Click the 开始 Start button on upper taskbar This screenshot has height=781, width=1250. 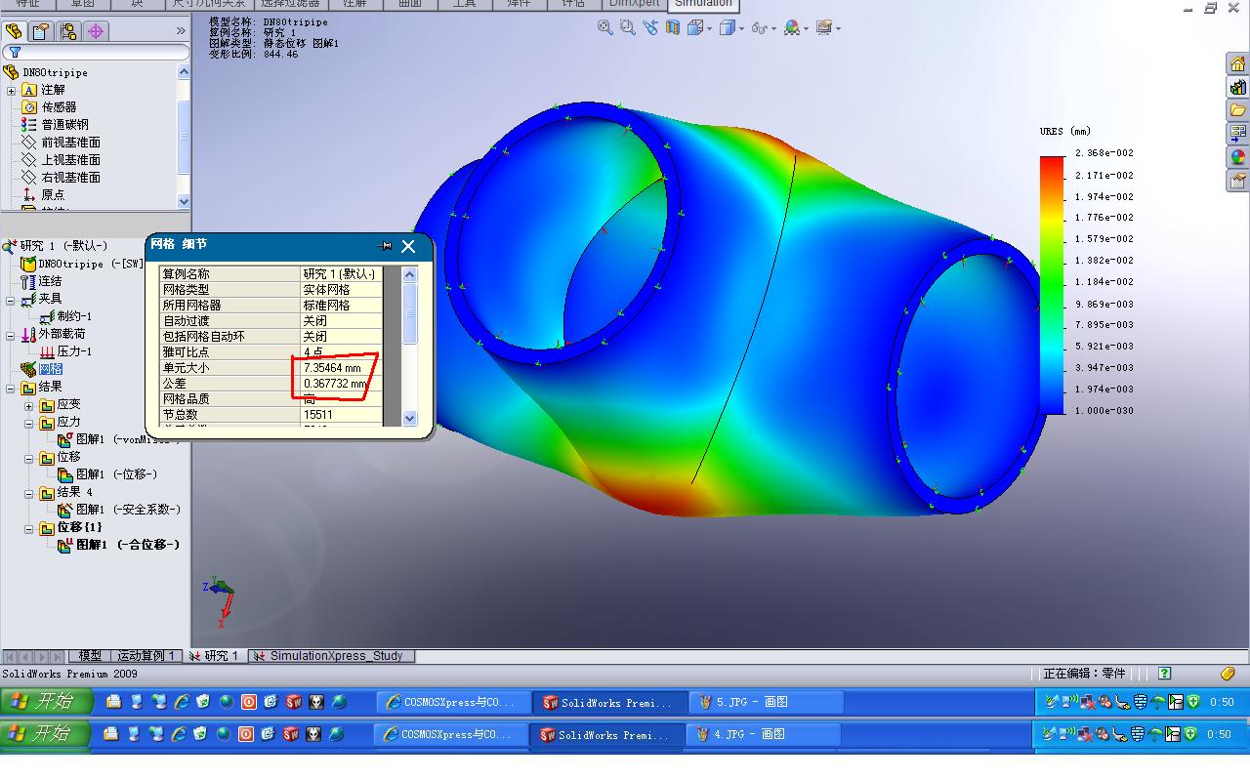tap(47, 701)
